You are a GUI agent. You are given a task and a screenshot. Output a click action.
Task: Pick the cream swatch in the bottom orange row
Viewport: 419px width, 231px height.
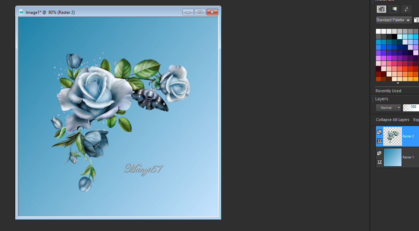coord(394,79)
